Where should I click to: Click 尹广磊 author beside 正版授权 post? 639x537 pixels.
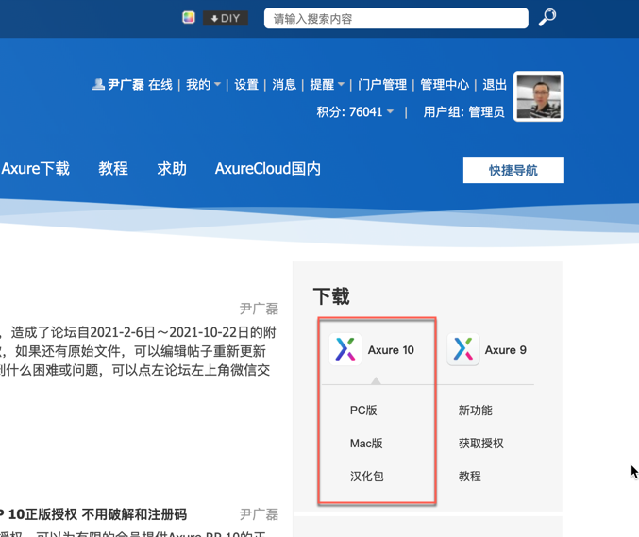(259, 514)
